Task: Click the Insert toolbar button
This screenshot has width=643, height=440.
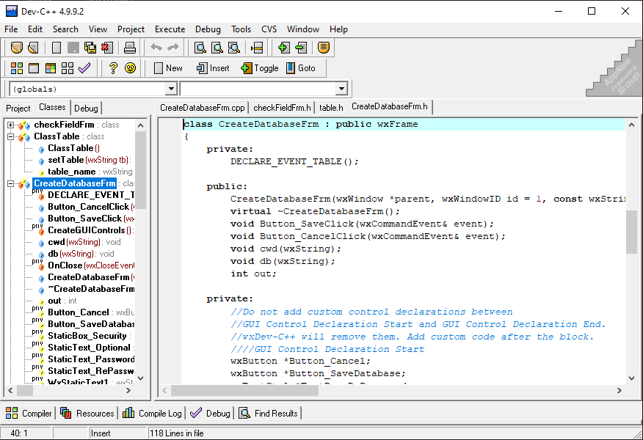Action: coord(213,68)
